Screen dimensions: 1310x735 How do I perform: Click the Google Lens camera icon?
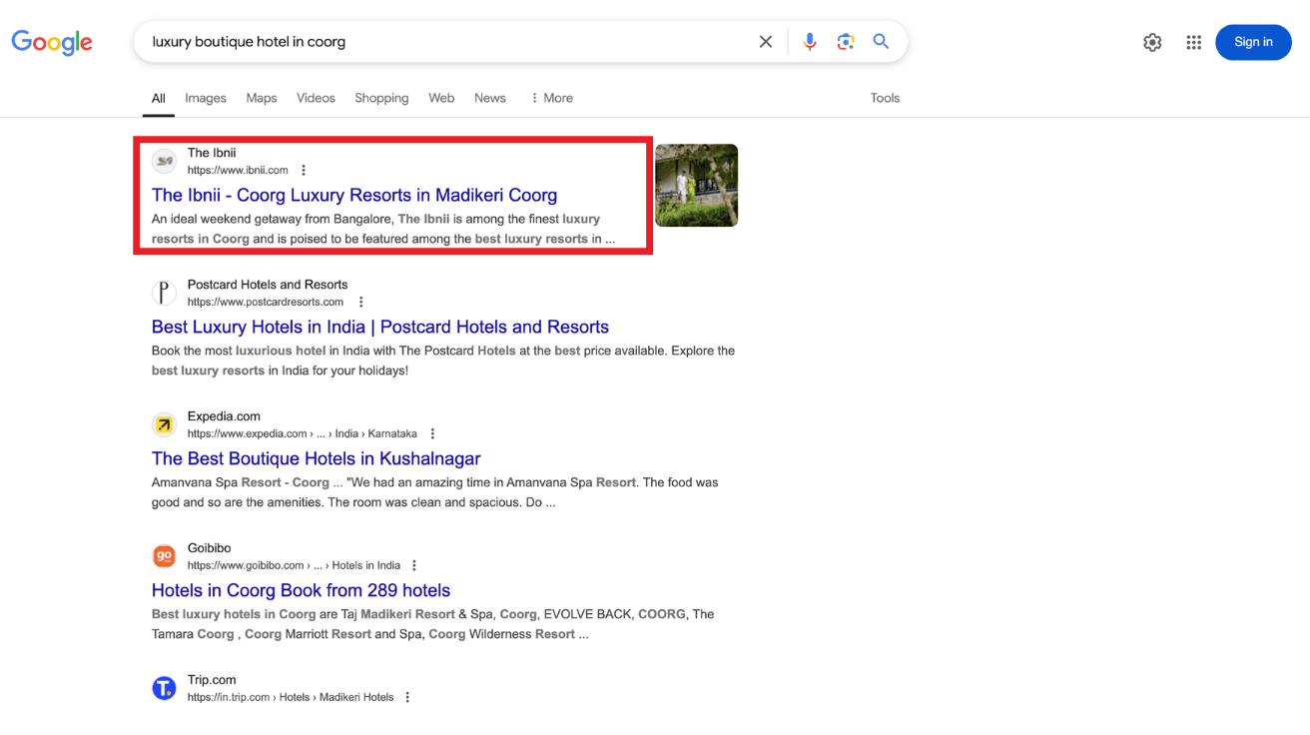point(846,42)
